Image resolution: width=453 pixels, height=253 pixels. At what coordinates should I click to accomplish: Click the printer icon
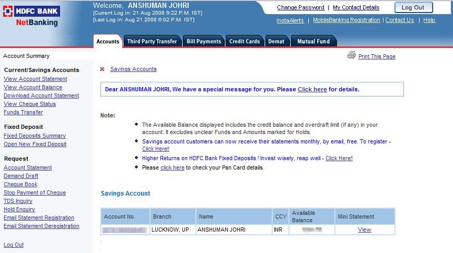click(351, 55)
